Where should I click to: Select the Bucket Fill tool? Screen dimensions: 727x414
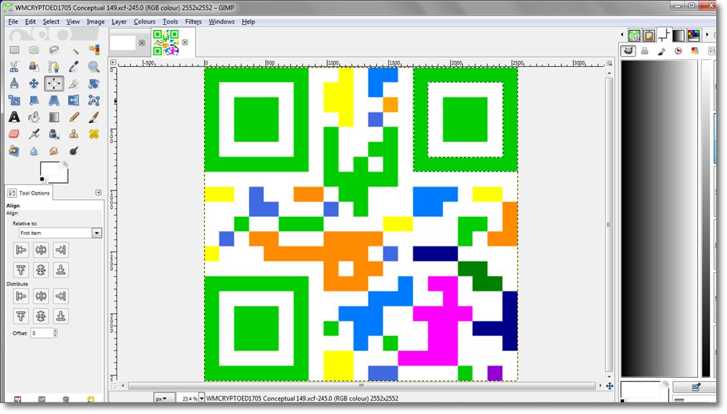point(34,117)
